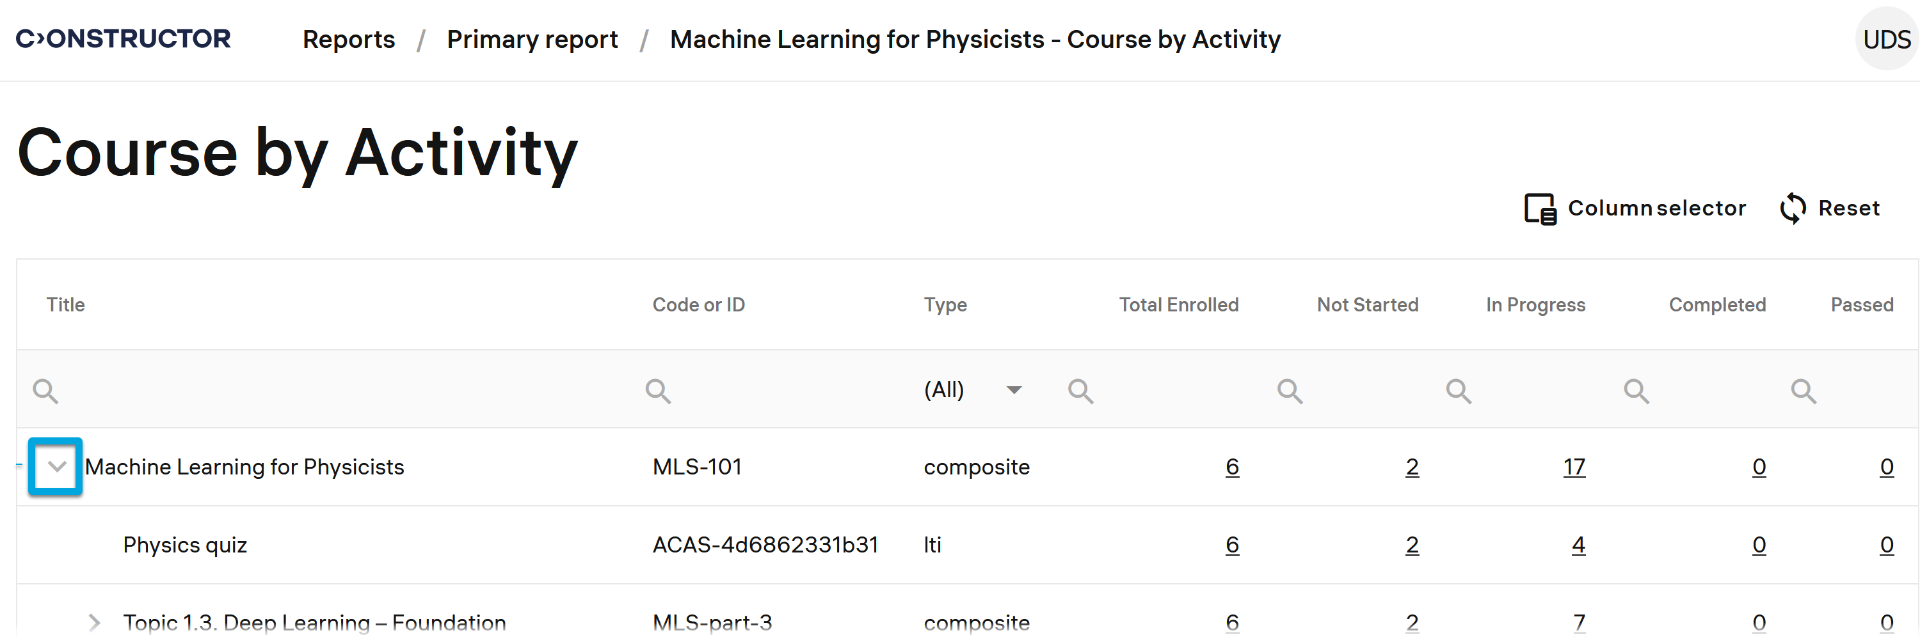The width and height of the screenshot is (1920, 642).
Task: Click the Reset icon
Action: 1793,208
